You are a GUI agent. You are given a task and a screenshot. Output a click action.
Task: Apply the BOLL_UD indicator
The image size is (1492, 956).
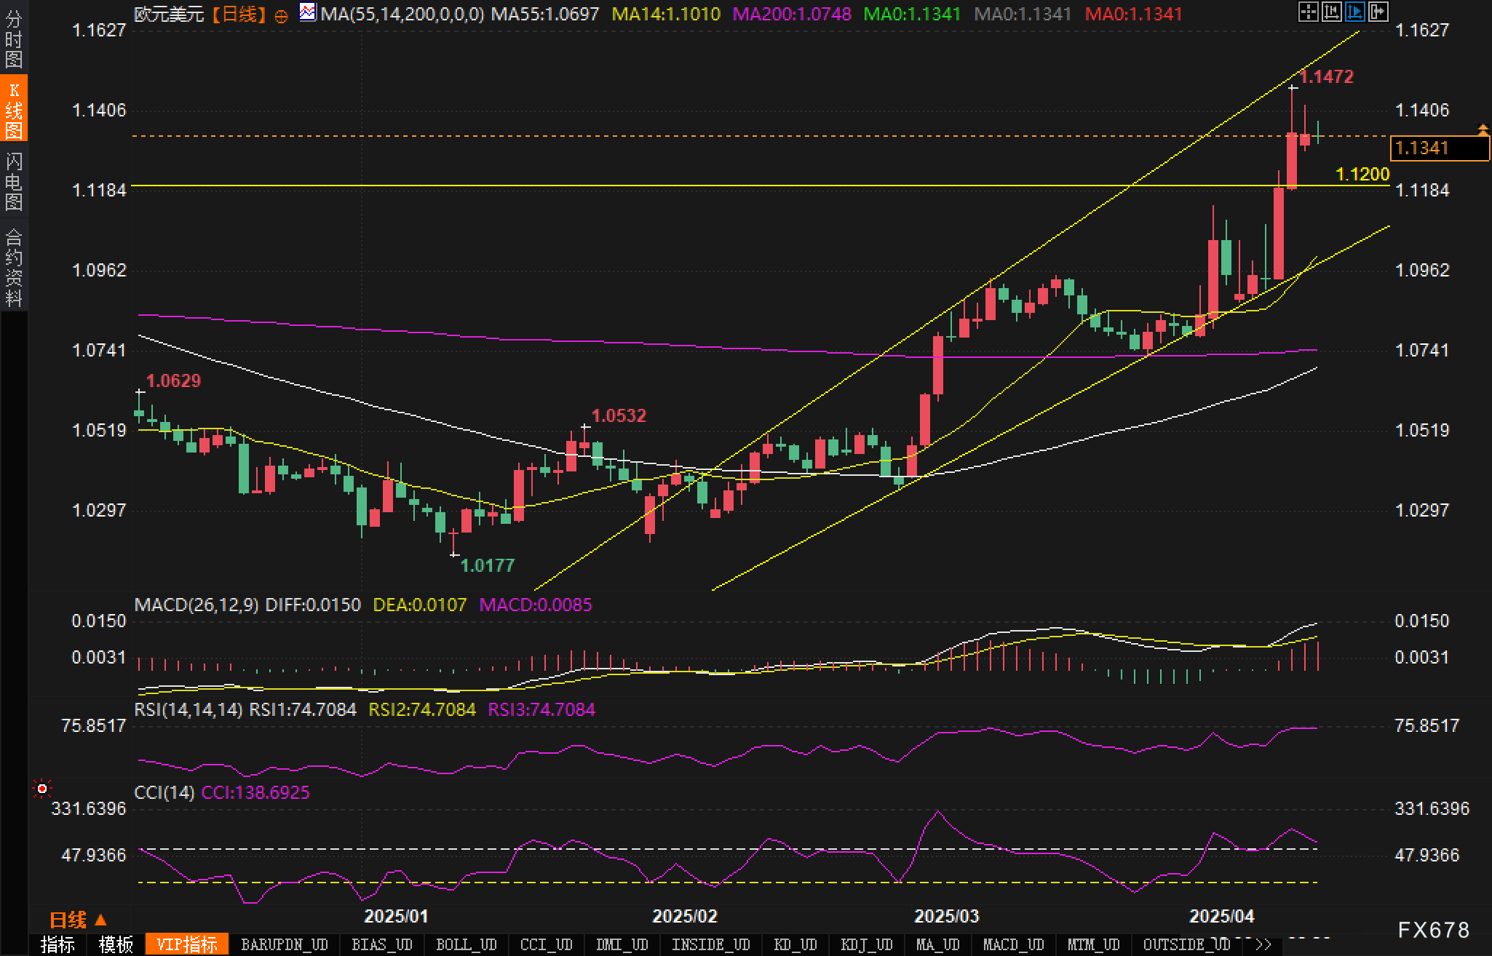466,945
